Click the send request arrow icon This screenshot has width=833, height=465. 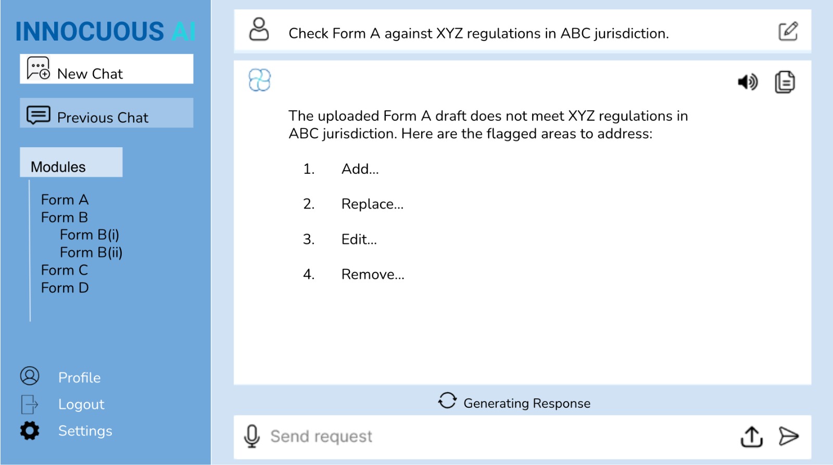788,436
